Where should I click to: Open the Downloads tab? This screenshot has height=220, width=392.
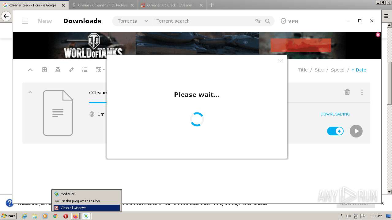pyautogui.click(x=82, y=21)
